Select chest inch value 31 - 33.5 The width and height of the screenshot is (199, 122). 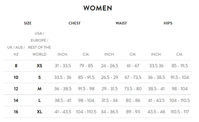click(63, 66)
